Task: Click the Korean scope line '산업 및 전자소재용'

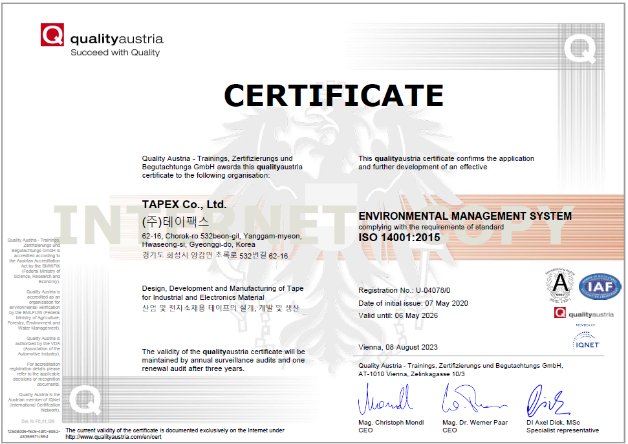Action: coord(221,308)
